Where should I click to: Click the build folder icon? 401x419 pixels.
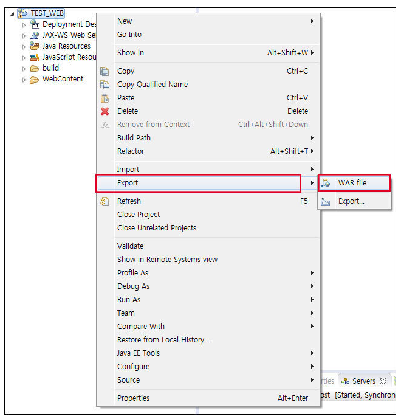click(35, 68)
